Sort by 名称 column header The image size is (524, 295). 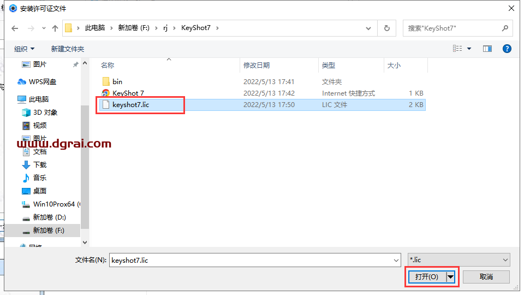tap(108, 66)
